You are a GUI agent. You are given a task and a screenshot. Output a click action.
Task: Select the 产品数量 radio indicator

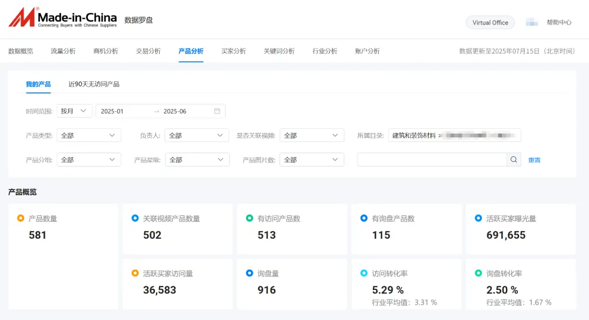coord(21,218)
